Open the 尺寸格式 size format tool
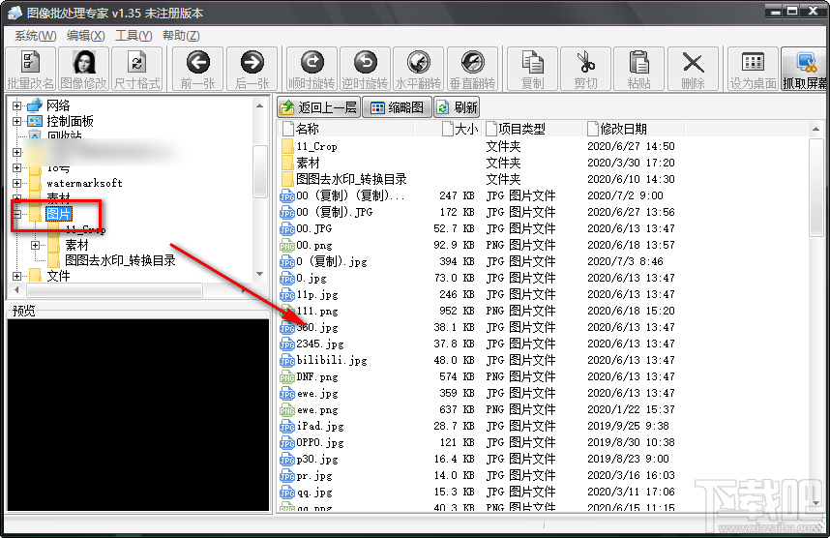The image size is (830, 538). click(137, 69)
